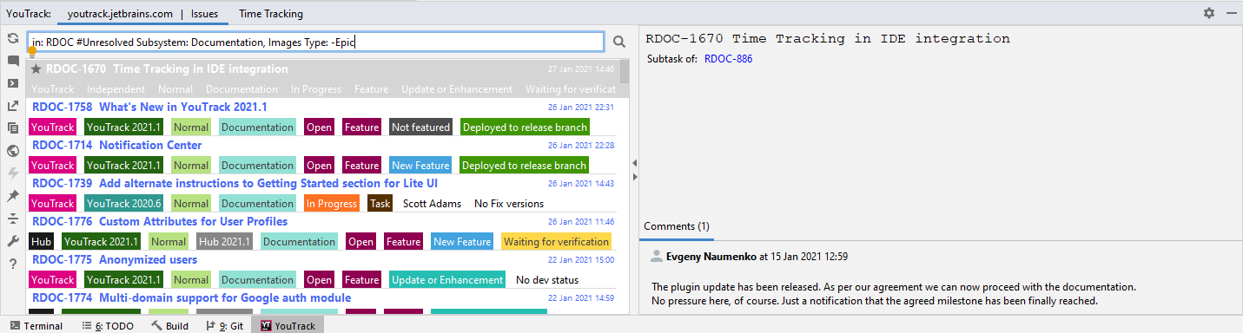Open the RDOC-886 parent issue link
Screen dimensions: 1243x333
729,59
